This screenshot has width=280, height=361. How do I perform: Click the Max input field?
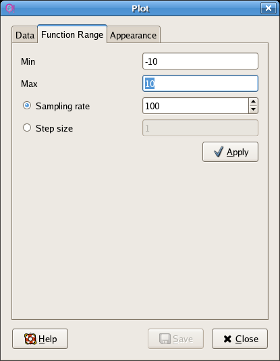(x=200, y=84)
